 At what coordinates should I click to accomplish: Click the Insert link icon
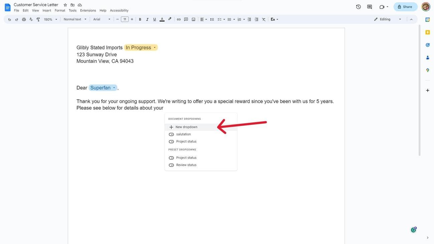pos(179,19)
